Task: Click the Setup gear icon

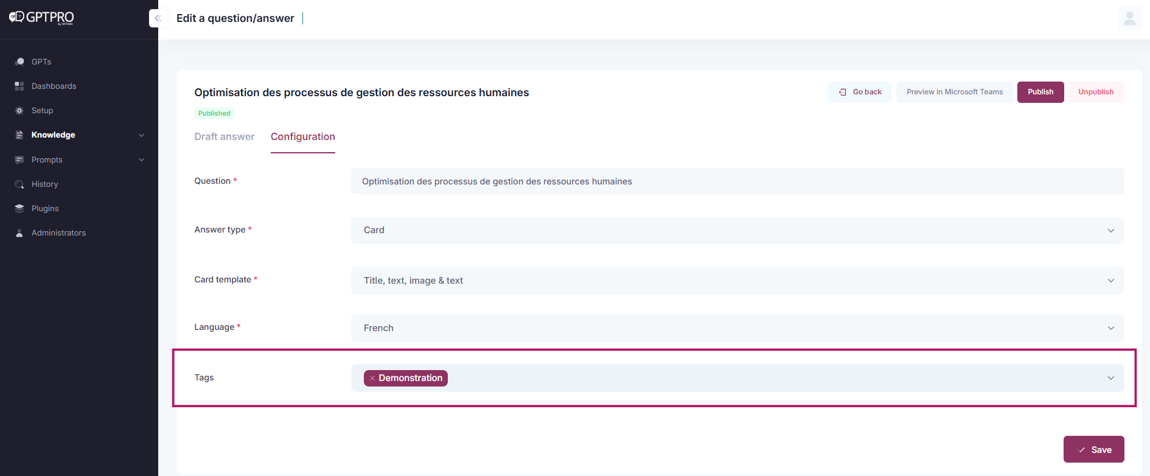Action: tap(19, 111)
